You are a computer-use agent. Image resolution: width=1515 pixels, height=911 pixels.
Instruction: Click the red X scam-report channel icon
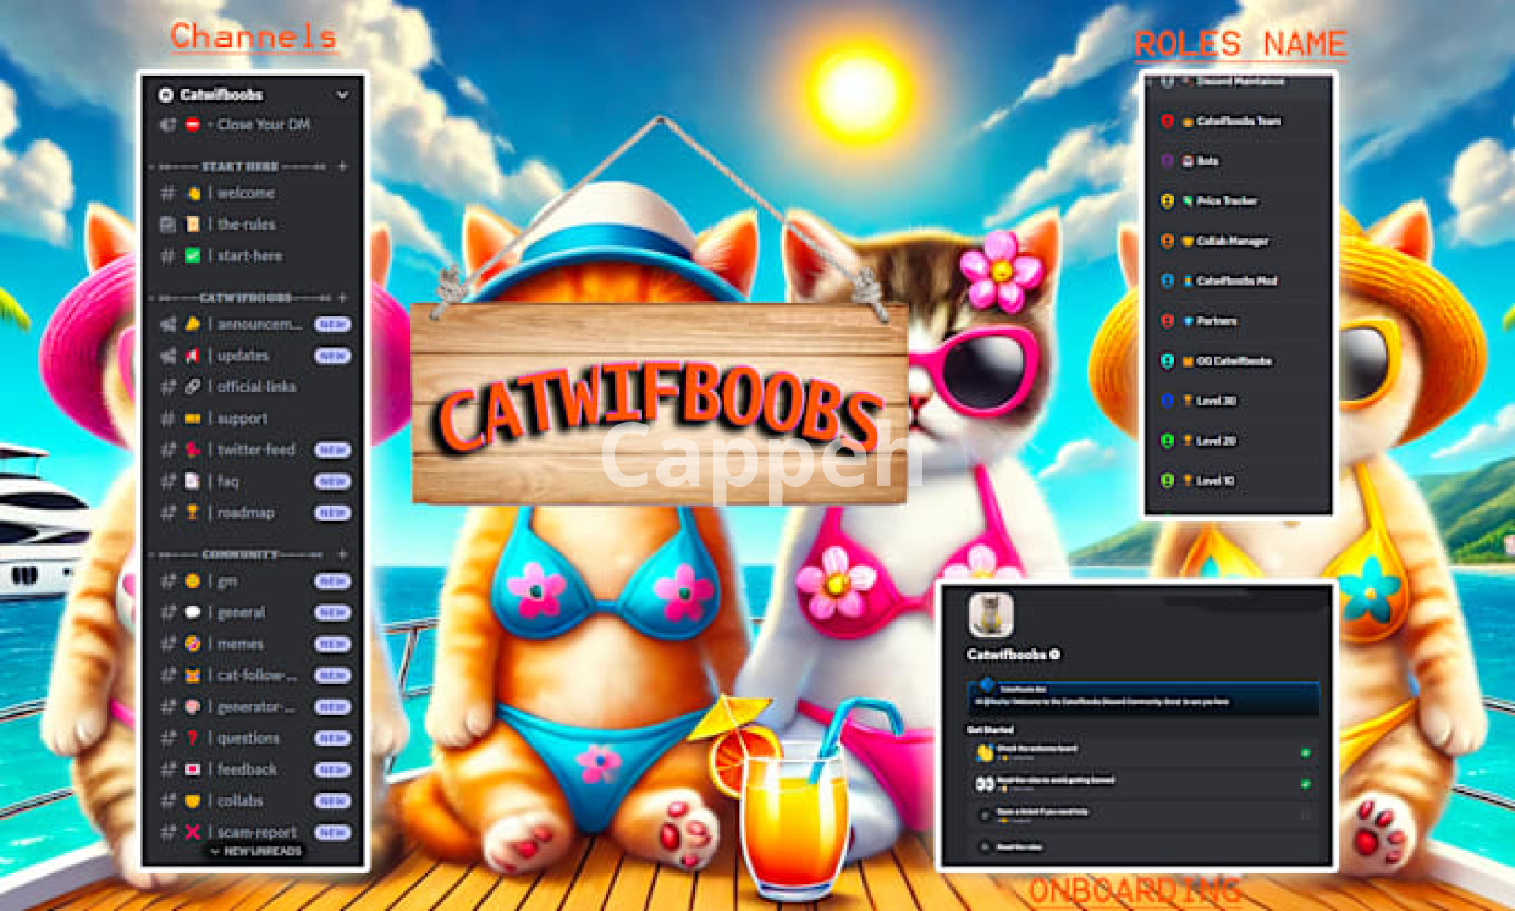193,832
